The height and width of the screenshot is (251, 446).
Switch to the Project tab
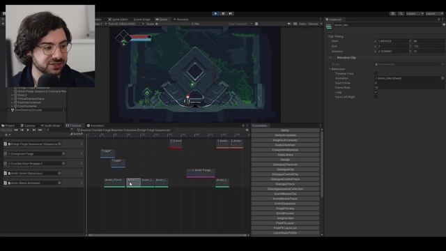click(x=8, y=125)
